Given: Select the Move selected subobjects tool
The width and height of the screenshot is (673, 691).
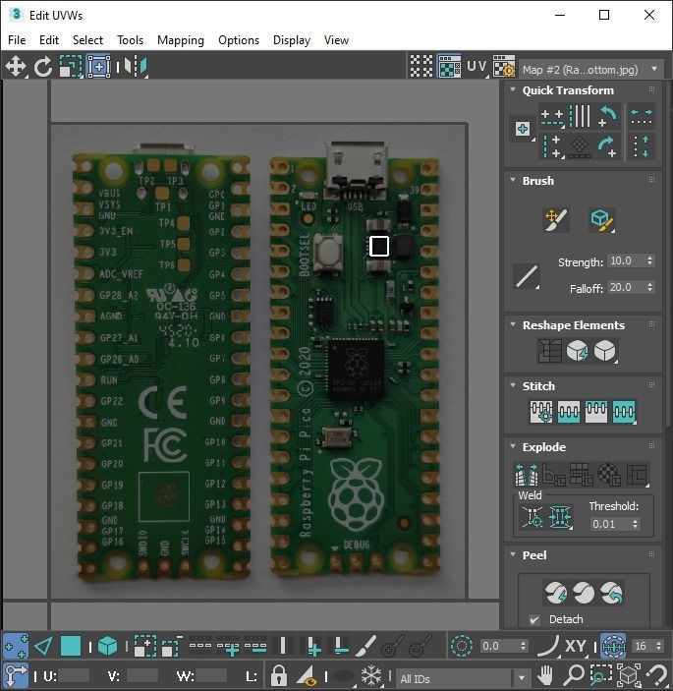Looking at the screenshot, I should [16, 67].
